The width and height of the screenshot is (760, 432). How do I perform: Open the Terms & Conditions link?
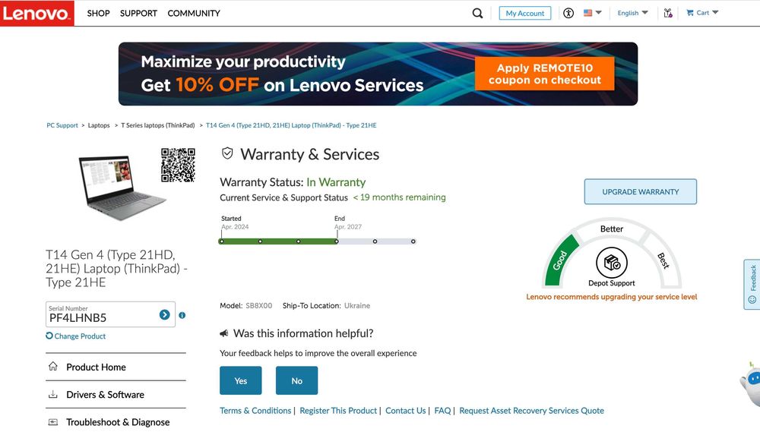[255, 411]
